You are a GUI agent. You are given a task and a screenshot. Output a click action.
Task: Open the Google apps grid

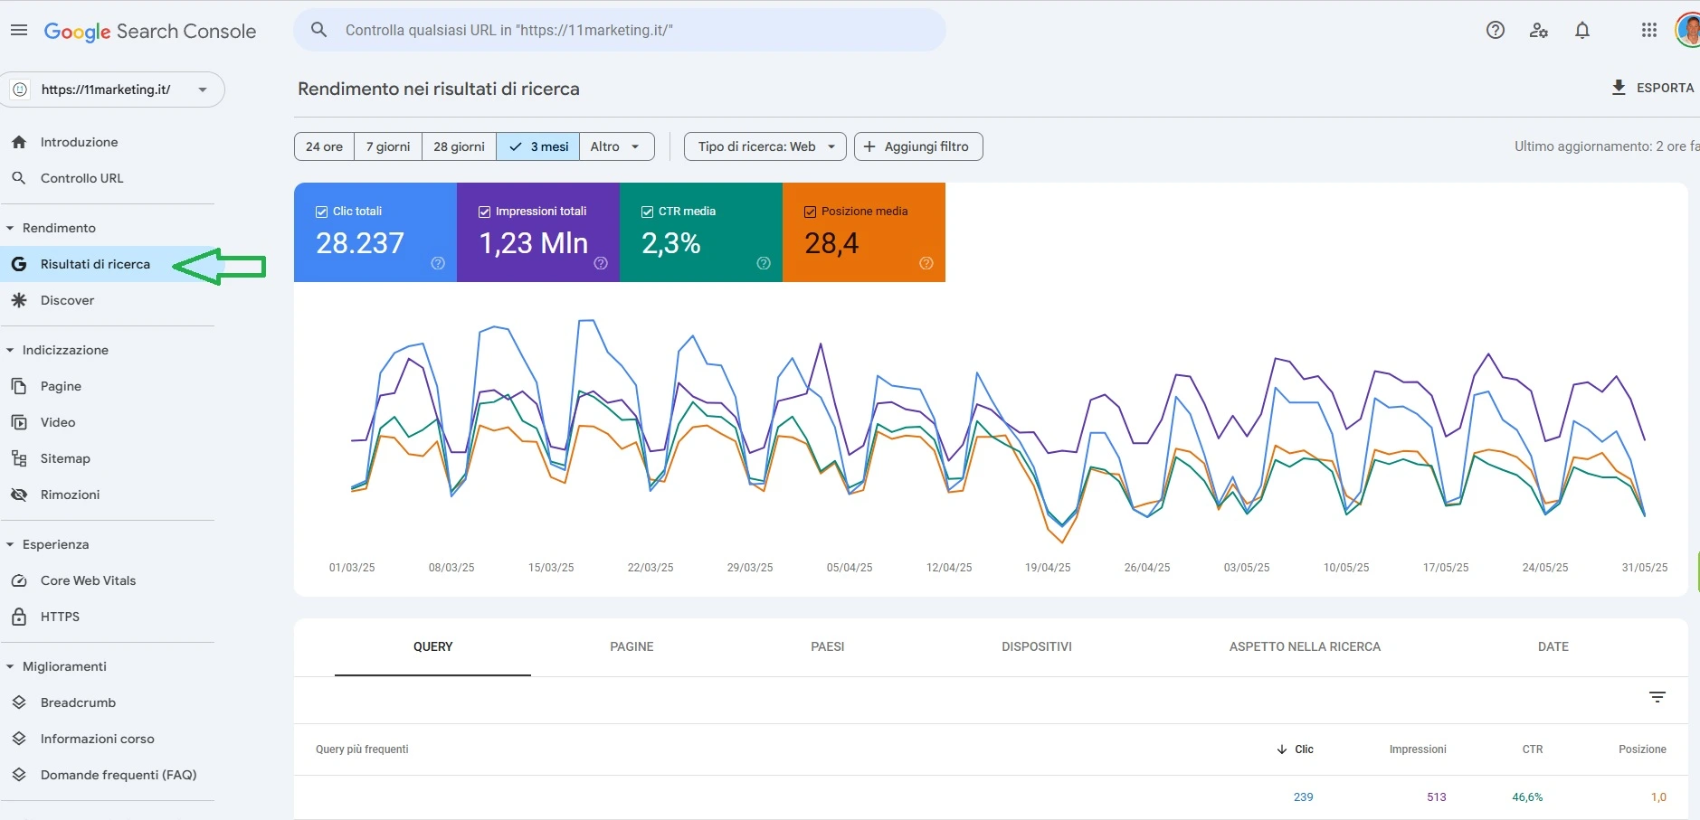click(x=1649, y=31)
